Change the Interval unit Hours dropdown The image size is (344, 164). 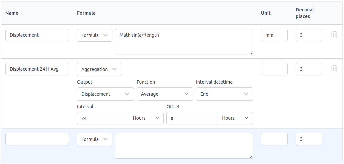point(146,118)
